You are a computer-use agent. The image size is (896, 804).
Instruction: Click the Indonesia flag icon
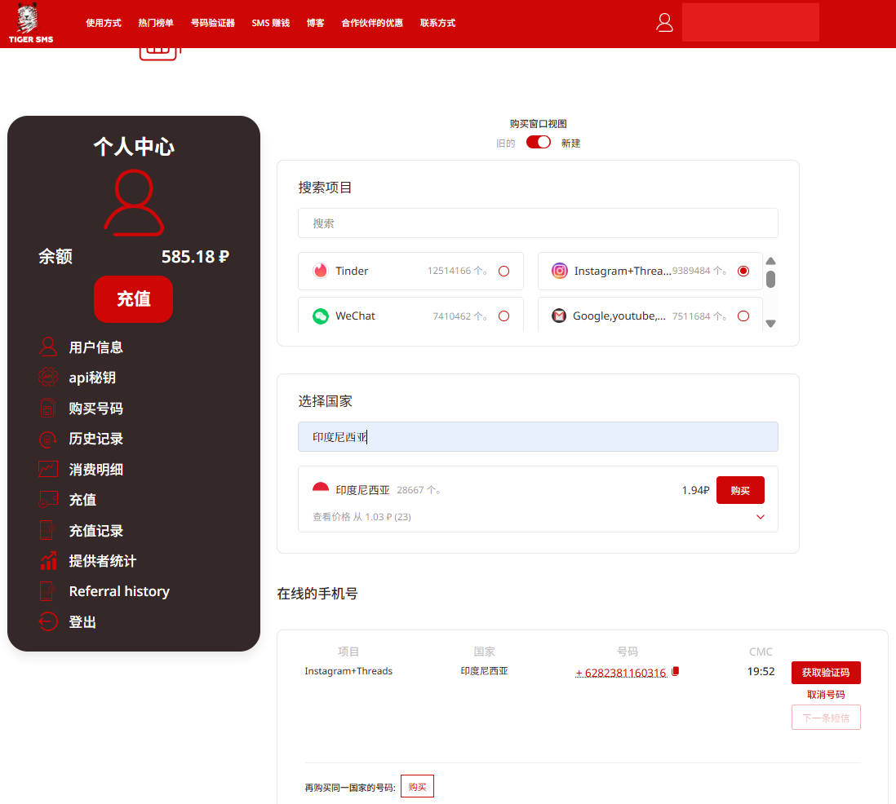321,488
